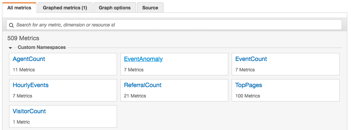This screenshot has height=130, width=351.
Task: Collapse the Custom Namespaces section arrow
Action: (x=10, y=48)
